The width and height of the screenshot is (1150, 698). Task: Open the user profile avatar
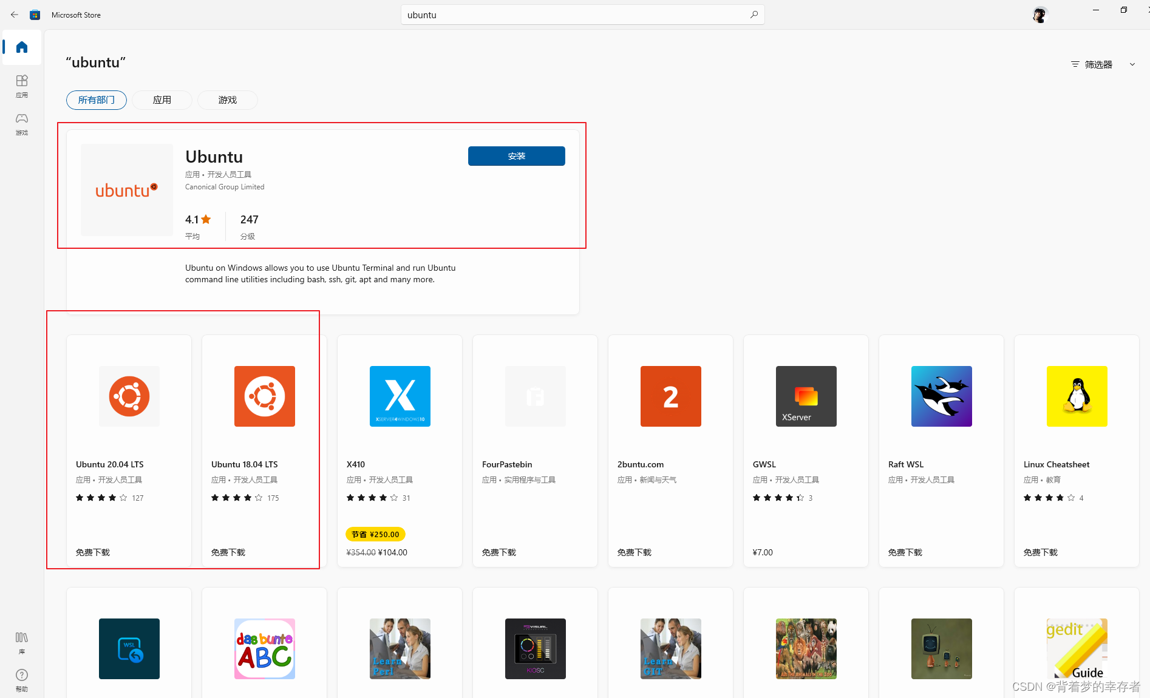1039,15
